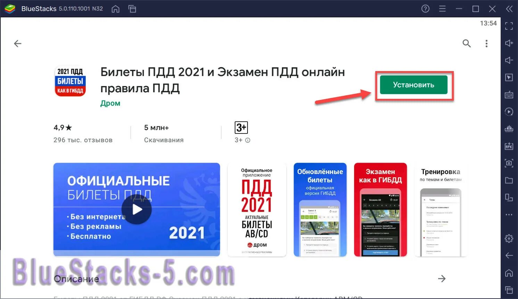Take a screenshot with the capture icon
Viewport: 518px width, 299px height.
509,163
